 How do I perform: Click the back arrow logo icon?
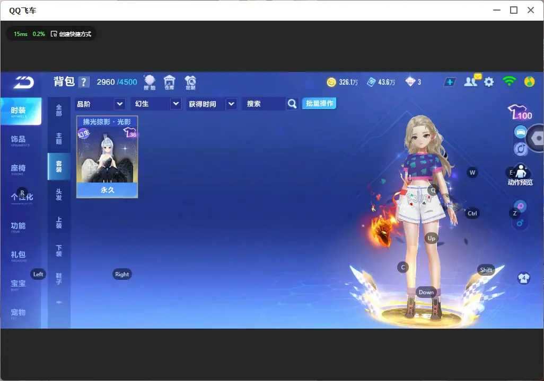pyautogui.click(x=23, y=83)
